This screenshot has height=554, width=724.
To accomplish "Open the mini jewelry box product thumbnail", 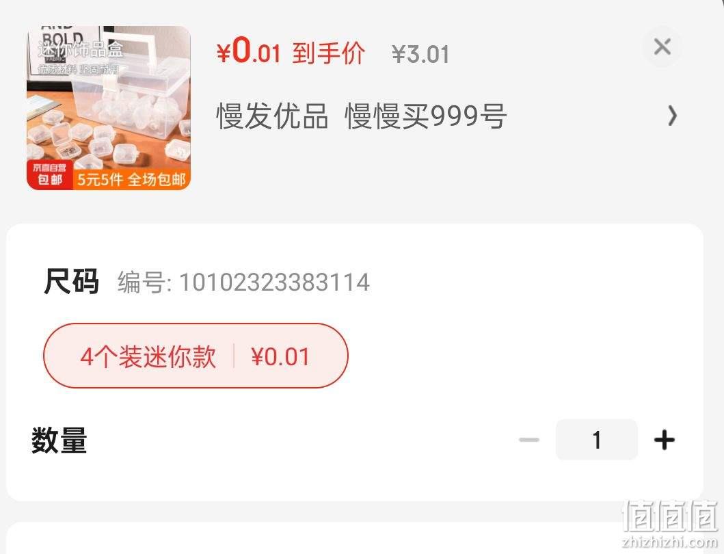I will coord(109,107).
